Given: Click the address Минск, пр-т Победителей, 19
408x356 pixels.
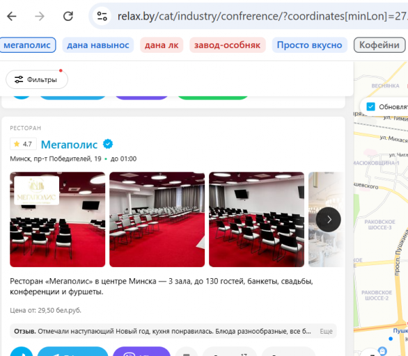Looking at the screenshot, I should point(56,159).
